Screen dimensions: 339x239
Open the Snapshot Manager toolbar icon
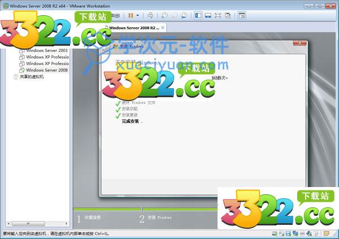pyautogui.click(x=184, y=15)
